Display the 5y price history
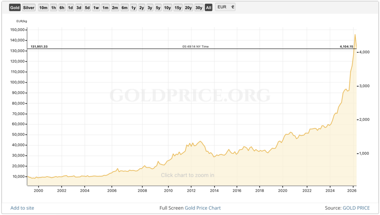 (158, 7)
